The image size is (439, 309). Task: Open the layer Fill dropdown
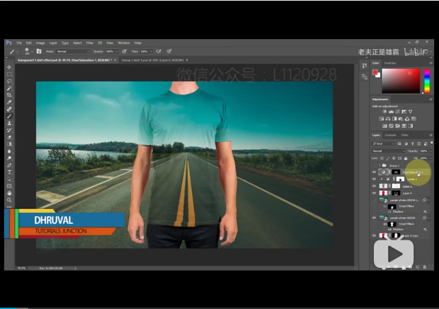[431, 159]
